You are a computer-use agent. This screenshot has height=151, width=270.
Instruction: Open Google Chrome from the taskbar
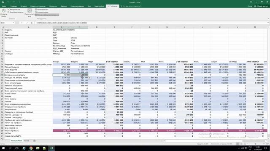[31, 148]
